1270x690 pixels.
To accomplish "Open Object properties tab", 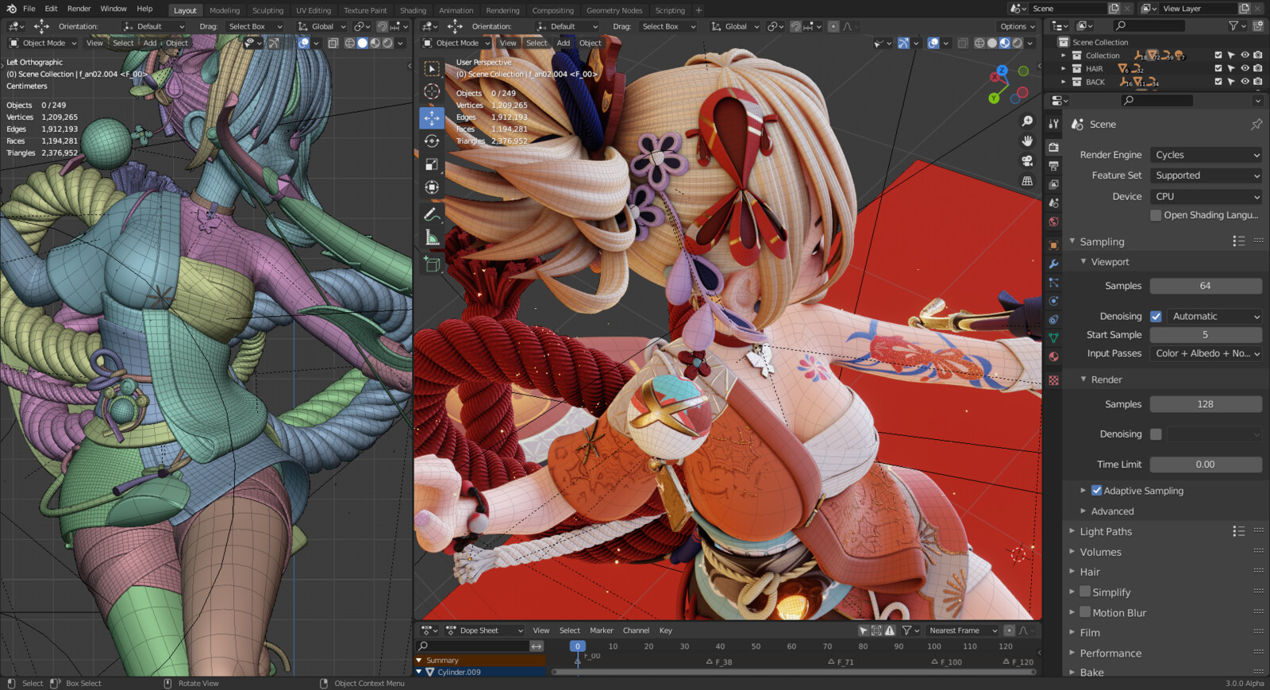I will point(1053,245).
